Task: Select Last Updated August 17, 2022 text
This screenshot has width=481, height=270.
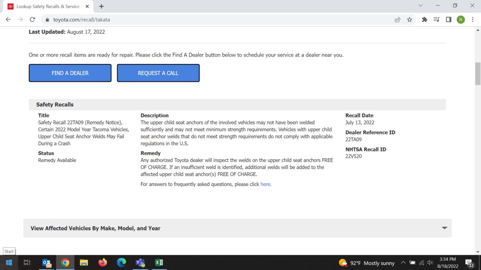Action: (x=67, y=32)
